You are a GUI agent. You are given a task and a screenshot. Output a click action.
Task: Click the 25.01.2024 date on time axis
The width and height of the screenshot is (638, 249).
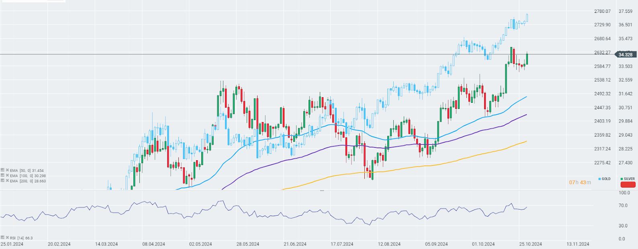point(12,244)
